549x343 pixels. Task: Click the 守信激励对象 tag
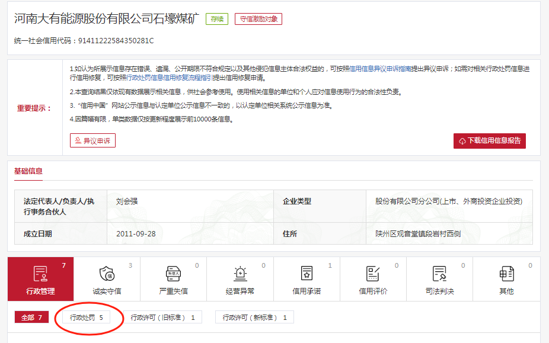tap(258, 19)
